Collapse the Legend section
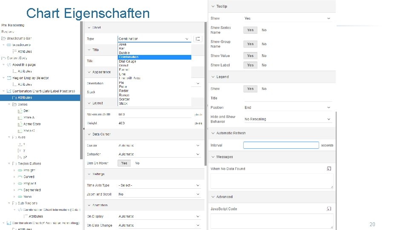Viewport: 409px width, 230px height. coord(213,77)
